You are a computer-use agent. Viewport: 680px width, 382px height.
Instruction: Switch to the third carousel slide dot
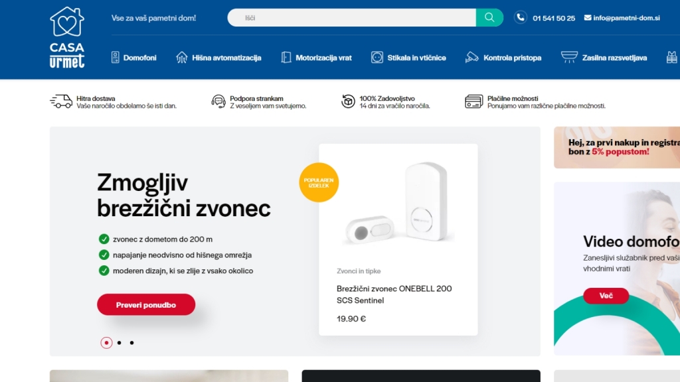coord(131,343)
